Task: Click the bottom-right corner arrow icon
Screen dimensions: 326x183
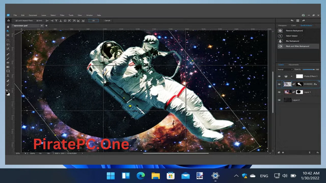Action: tap(83, 21)
